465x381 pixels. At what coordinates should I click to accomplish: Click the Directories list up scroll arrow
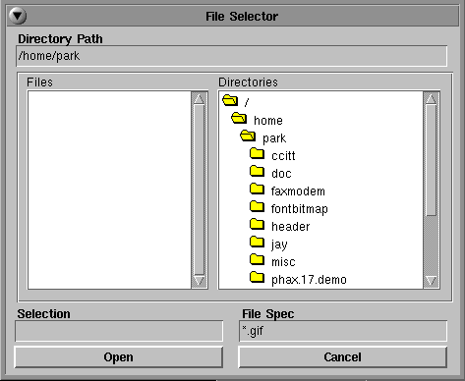coord(432,98)
